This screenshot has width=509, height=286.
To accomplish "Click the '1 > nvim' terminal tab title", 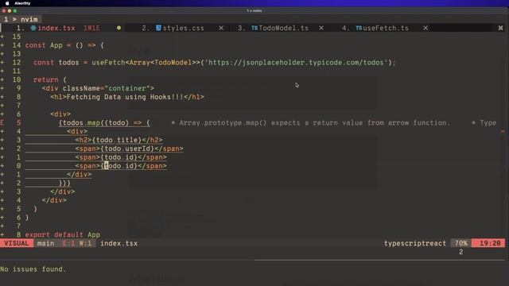I will (21, 19).
